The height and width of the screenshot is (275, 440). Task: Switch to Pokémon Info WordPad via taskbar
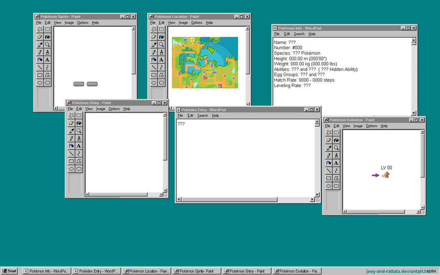click(46, 271)
